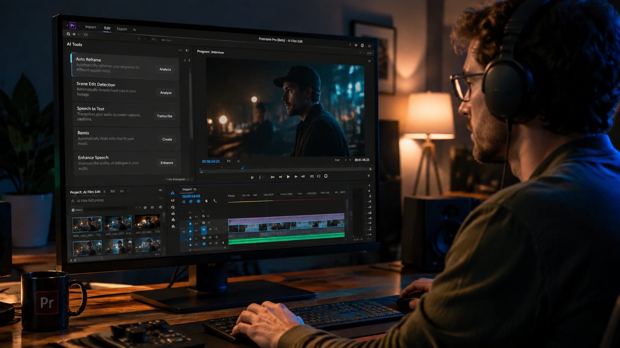620x348 pixels.
Task: Click the timeline timecode field
Action: coord(191,196)
